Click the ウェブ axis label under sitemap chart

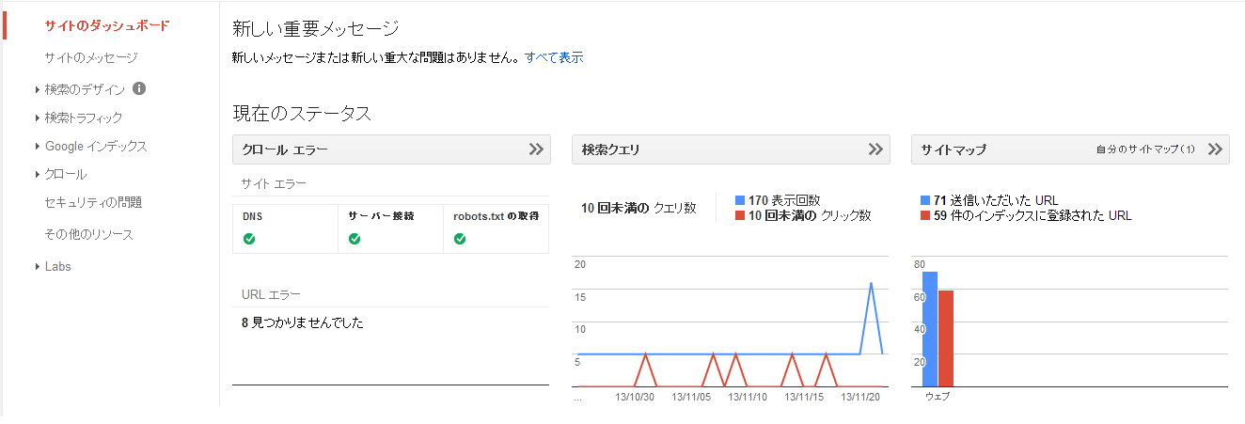pos(938,397)
